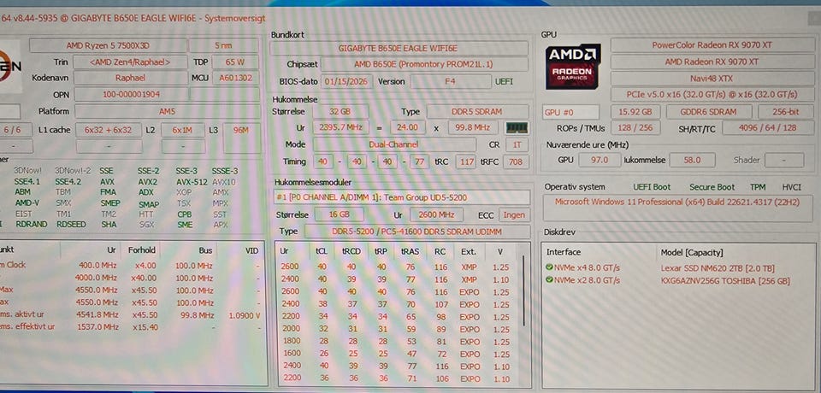Image resolution: width=821 pixels, height=393 pixels.
Task: Click the module size 16 GB field
Action: pos(340,214)
